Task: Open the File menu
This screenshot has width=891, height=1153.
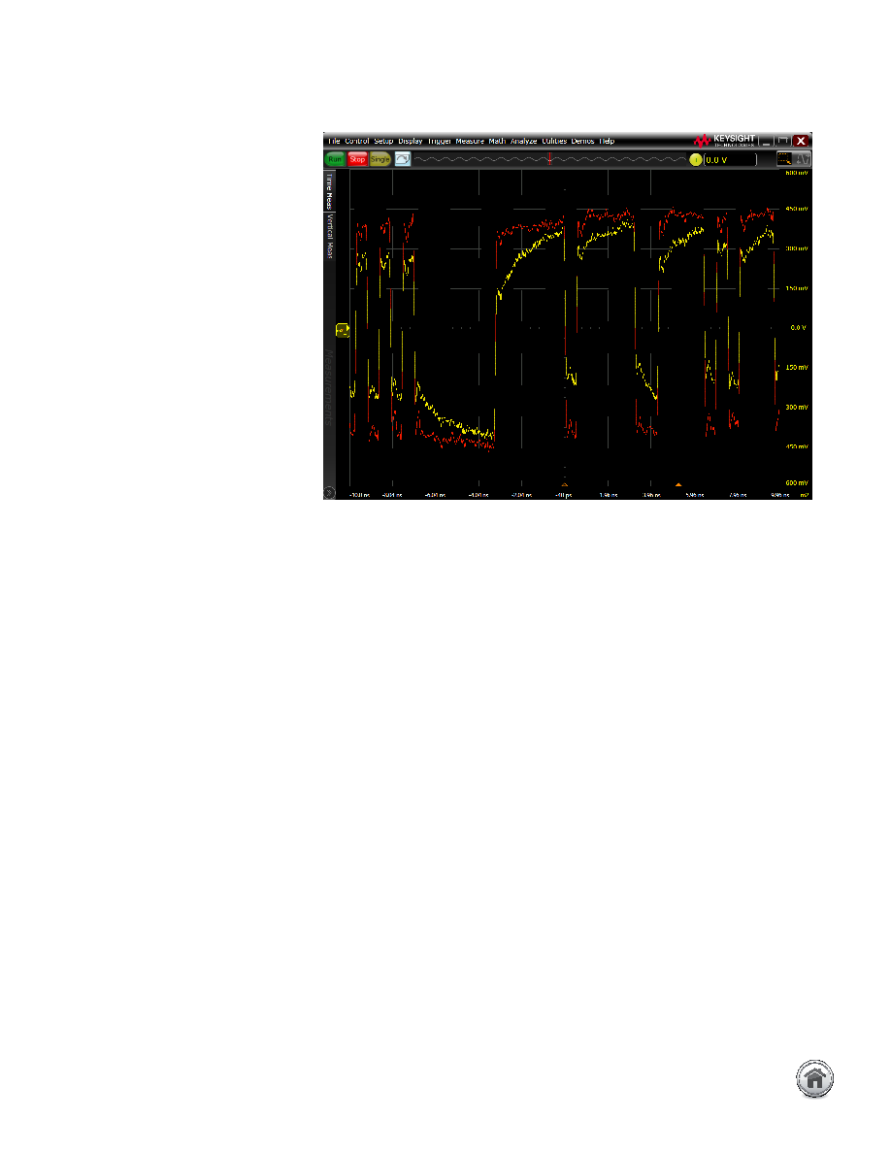Action: pyautogui.click(x=334, y=141)
